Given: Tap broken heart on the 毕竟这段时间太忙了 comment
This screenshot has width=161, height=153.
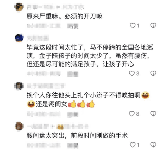Looking at the screenshot, I should click(153, 73).
